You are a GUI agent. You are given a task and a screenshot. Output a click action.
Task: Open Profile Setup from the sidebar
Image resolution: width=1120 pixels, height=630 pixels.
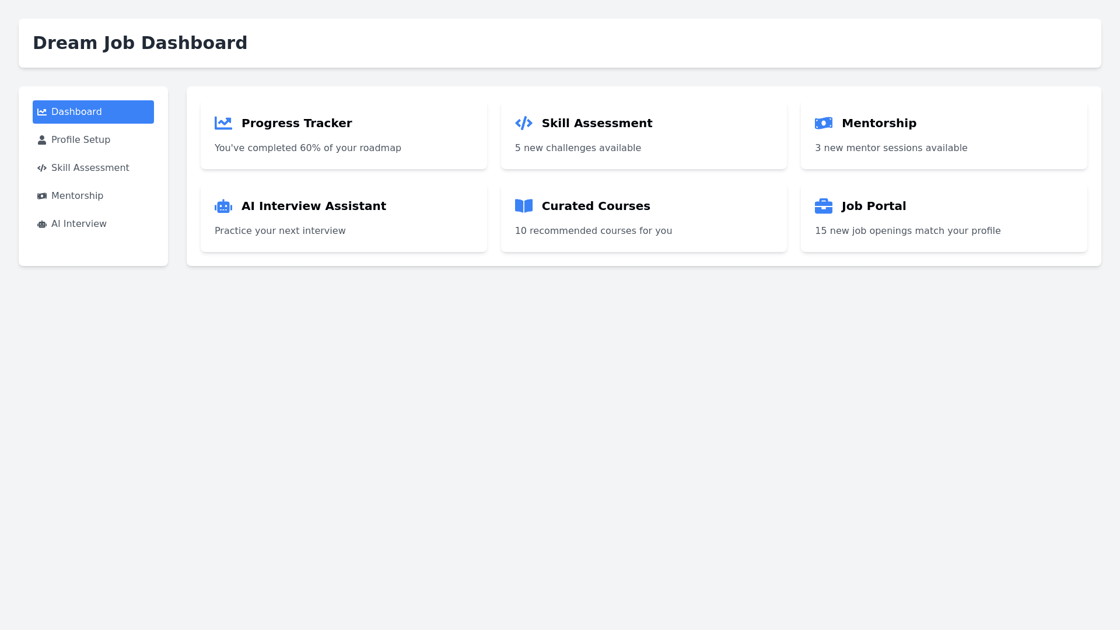[x=80, y=140]
